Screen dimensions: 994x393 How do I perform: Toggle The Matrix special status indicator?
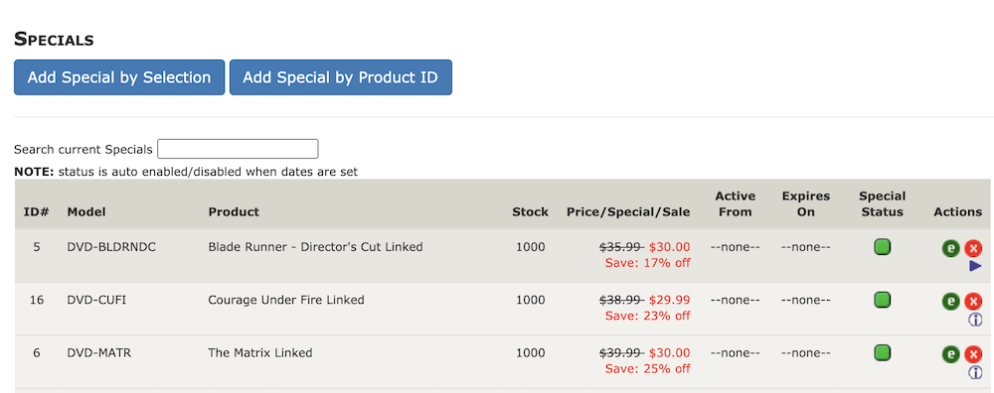[882, 352]
